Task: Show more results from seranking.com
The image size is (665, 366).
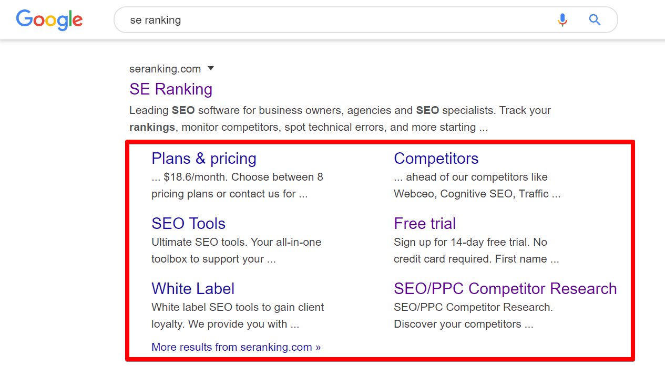Action: click(236, 347)
